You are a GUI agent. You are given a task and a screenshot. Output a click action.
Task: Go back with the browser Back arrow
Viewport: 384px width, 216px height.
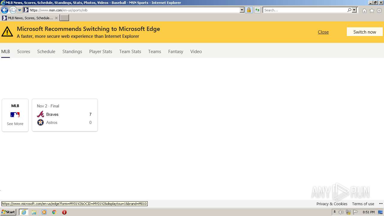point(4,10)
